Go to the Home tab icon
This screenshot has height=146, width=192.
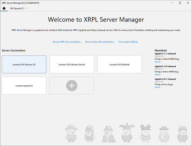4,8
